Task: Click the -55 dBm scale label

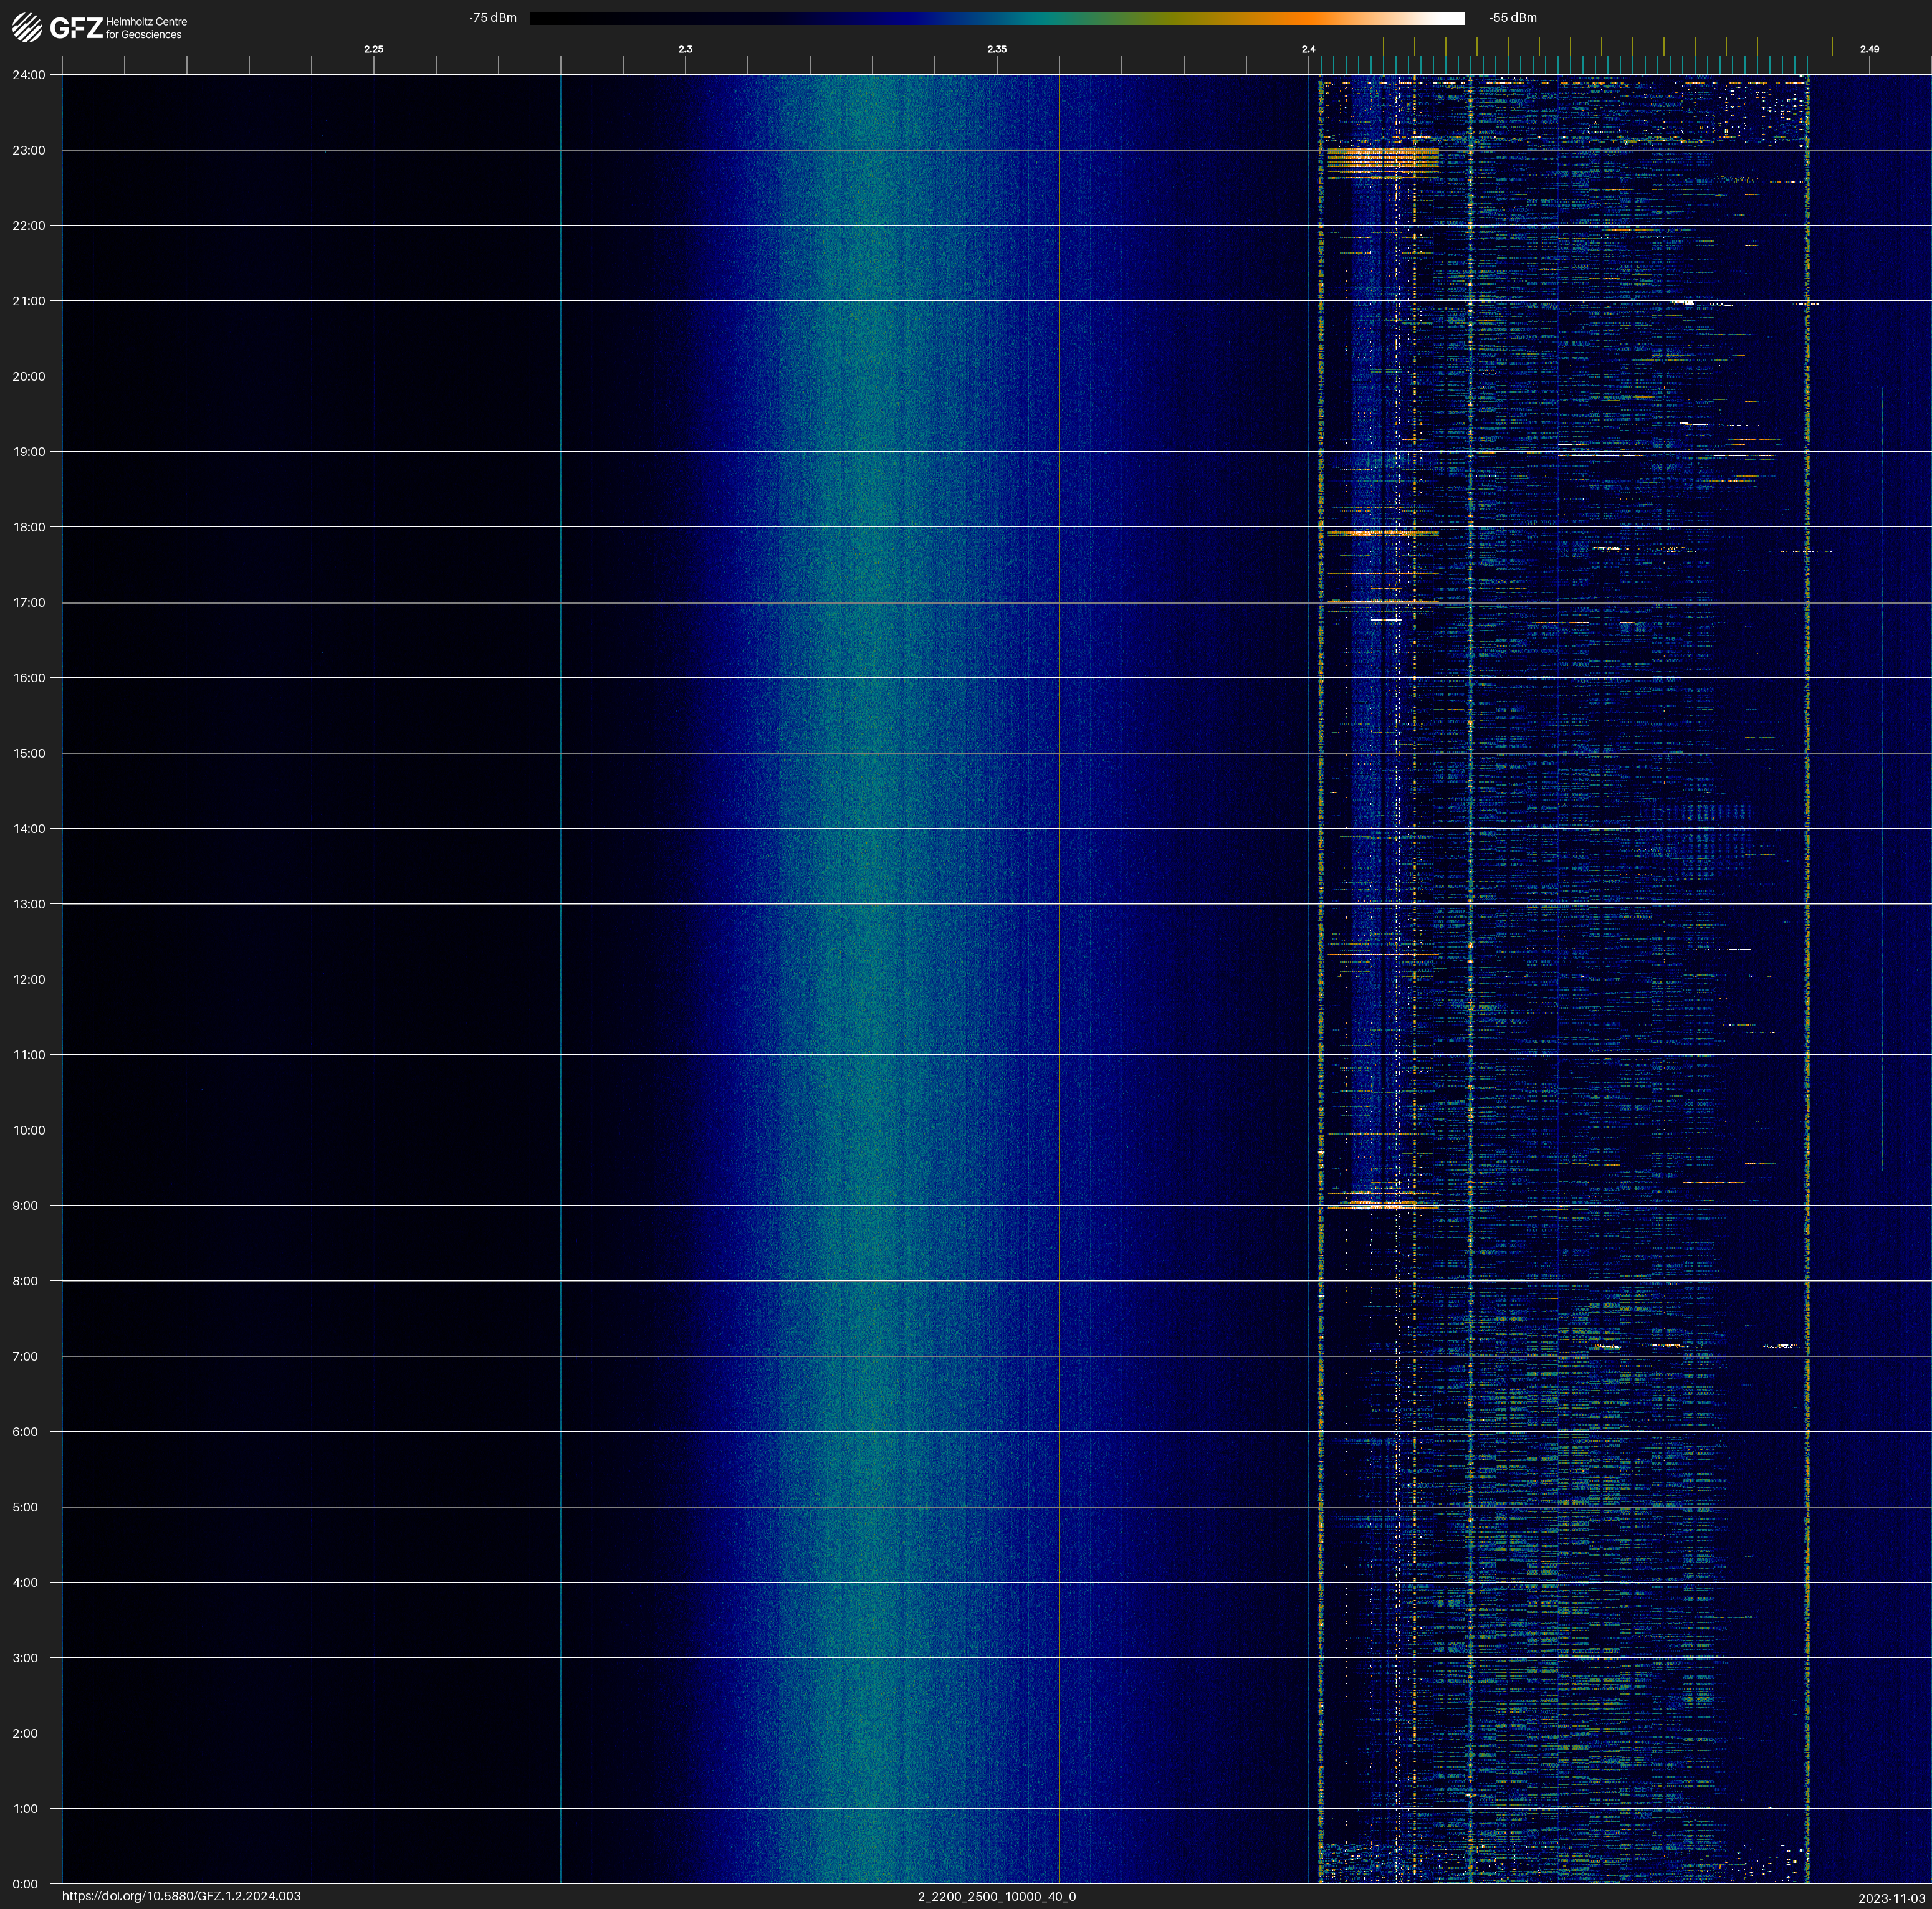Action: coord(1512,18)
